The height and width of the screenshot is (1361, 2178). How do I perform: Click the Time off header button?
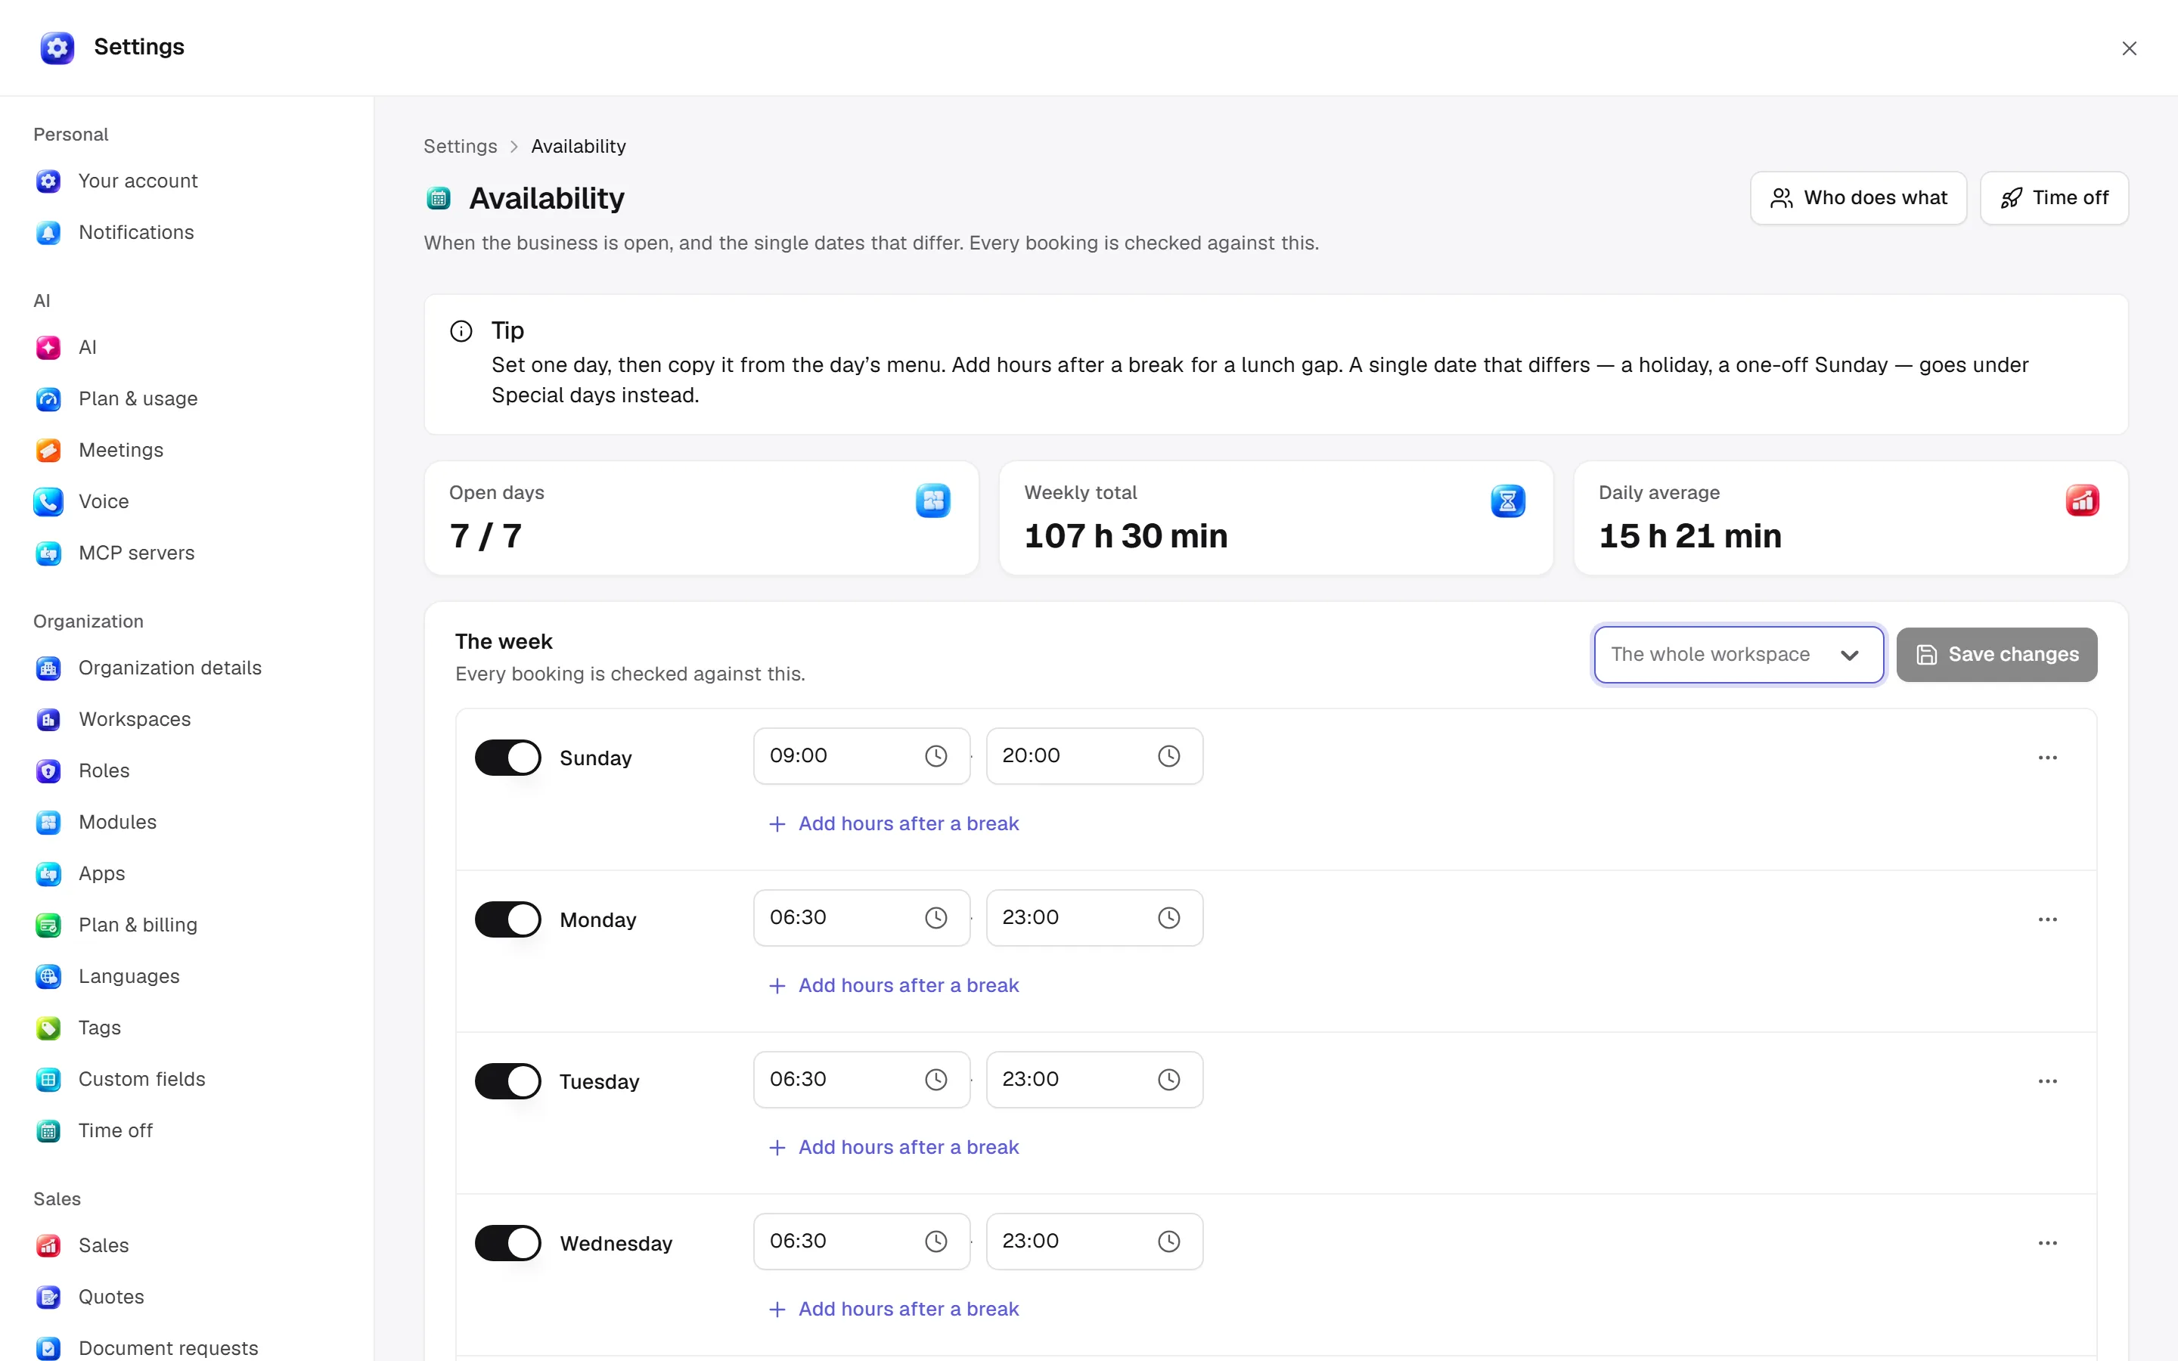point(2054,198)
